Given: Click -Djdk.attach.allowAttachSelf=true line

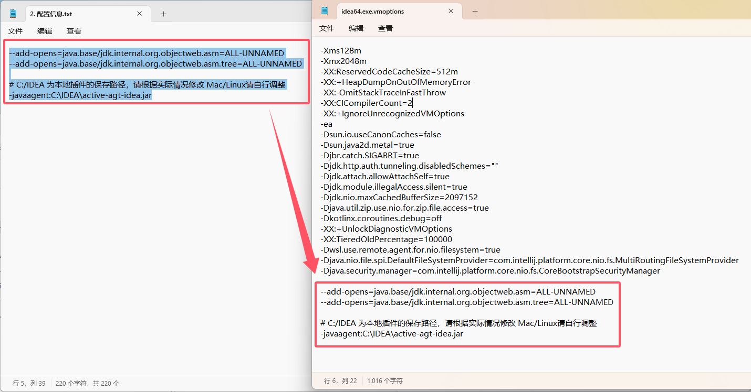Looking at the screenshot, I should coord(385,177).
